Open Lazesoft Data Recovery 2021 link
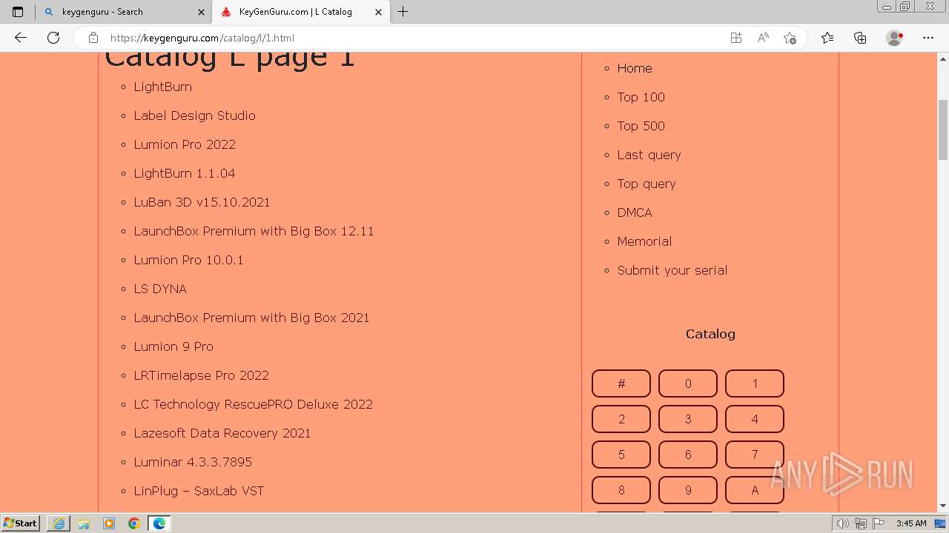The image size is (949, 533). point(222,433)
